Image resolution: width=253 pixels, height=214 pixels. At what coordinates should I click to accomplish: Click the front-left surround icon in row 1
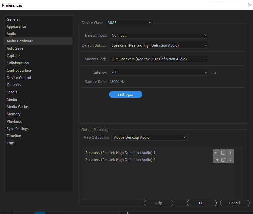(x=223, y=153)
